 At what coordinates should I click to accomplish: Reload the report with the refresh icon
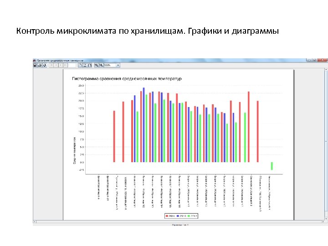[45, 65]
